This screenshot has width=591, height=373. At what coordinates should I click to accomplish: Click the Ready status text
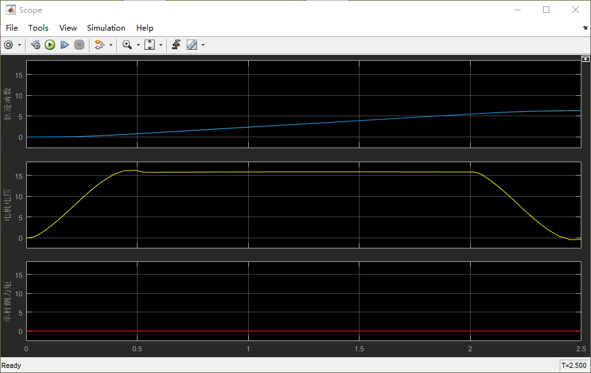12,365
